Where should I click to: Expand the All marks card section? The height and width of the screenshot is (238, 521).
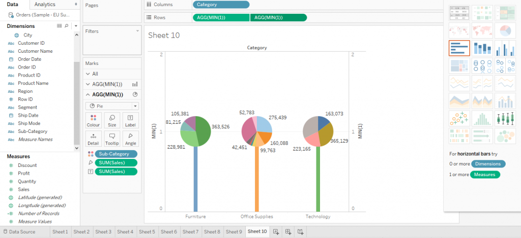88,74
